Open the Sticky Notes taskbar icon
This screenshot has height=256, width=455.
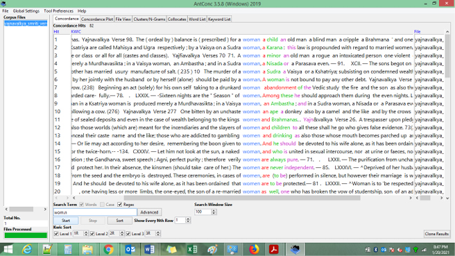[x=171, y=249]
